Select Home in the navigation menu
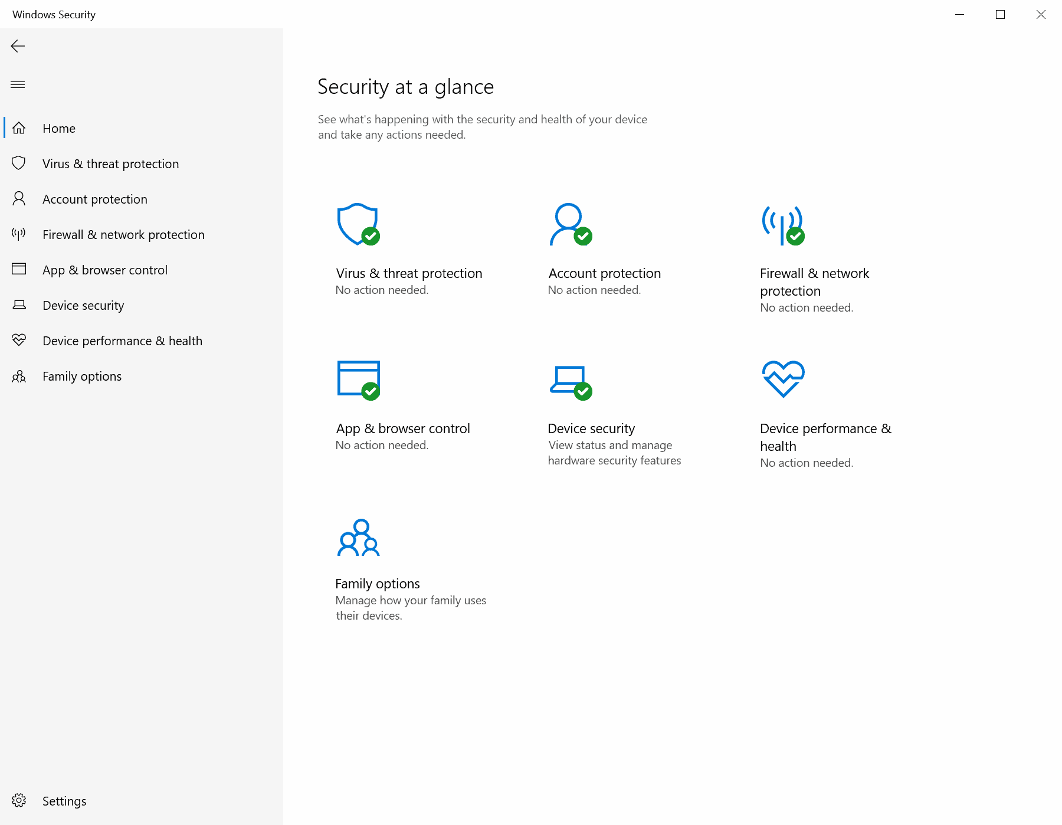1062x825 pixels. tap(59, 128)
